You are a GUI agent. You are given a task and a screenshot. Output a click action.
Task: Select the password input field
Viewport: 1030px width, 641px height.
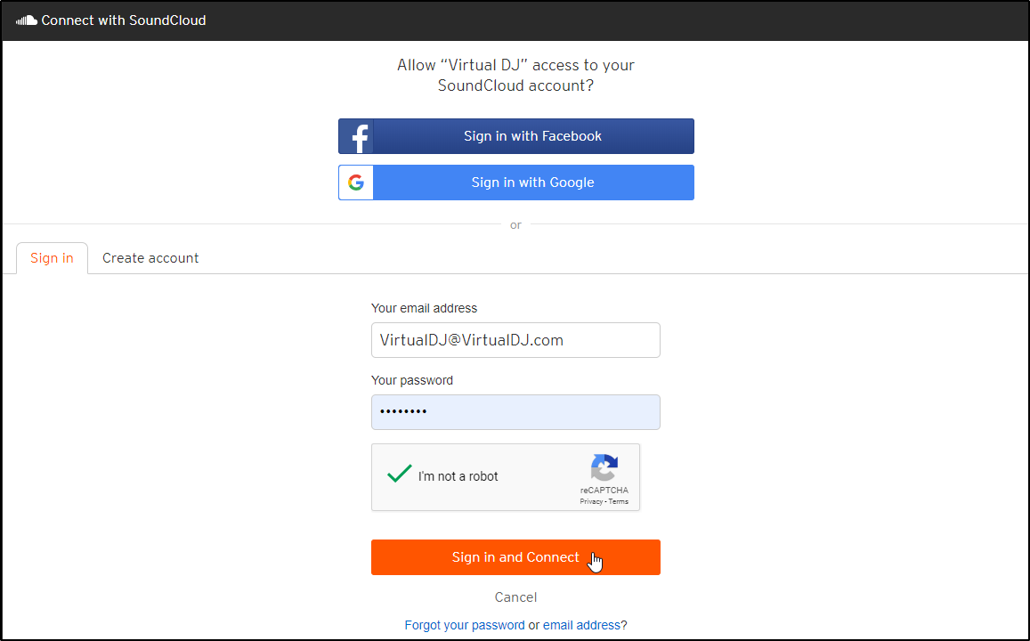[515, 411]
